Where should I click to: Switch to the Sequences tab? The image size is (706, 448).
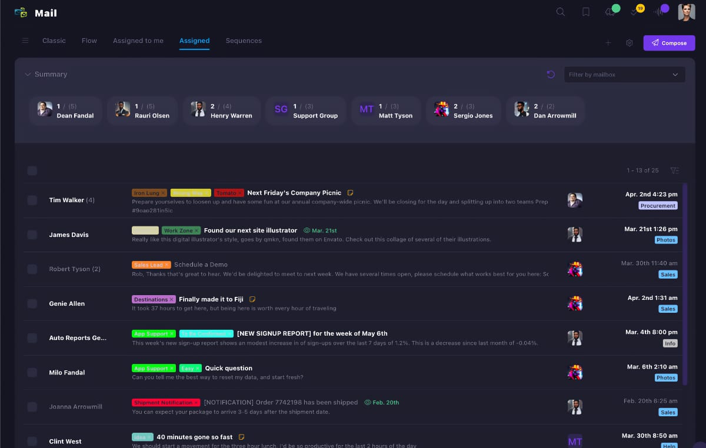coord(244,41)
